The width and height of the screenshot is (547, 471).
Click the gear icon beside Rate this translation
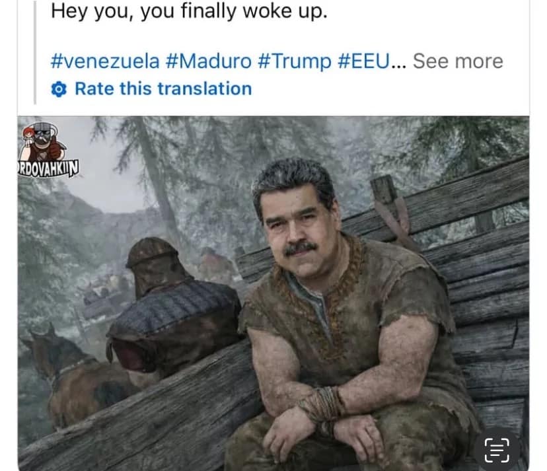pos(59,89)
